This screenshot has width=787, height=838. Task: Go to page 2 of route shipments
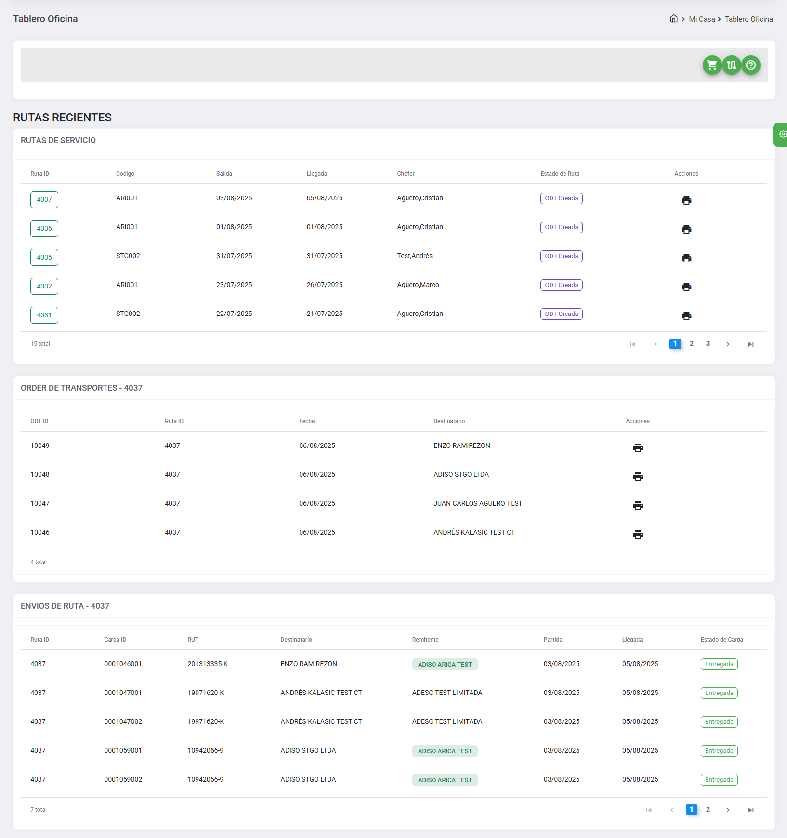click(x=708, y=810)
